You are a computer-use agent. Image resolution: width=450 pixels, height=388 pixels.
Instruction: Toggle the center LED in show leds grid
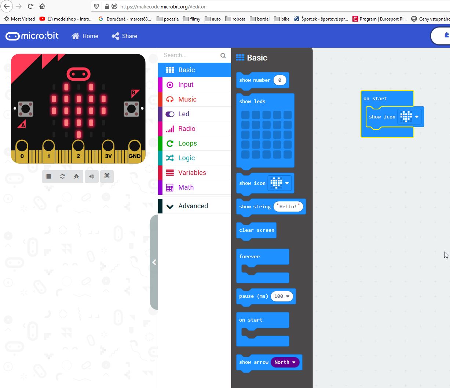point(266,135)
